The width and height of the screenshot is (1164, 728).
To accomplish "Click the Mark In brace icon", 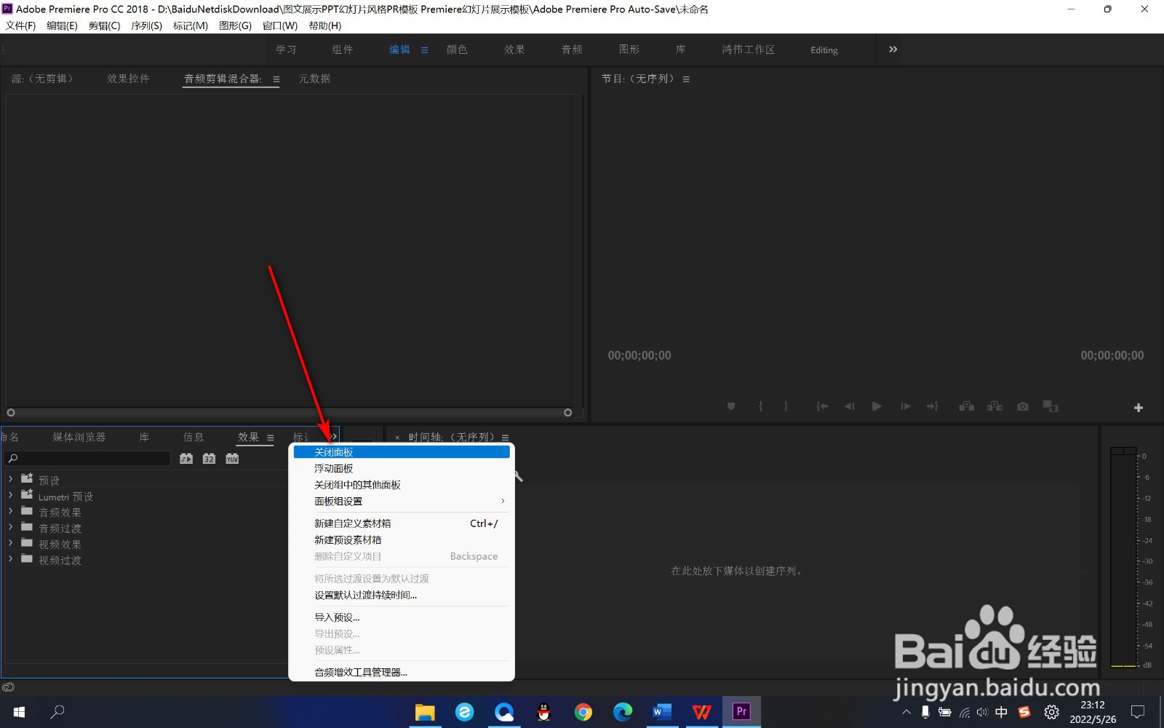I will point(760,406).
